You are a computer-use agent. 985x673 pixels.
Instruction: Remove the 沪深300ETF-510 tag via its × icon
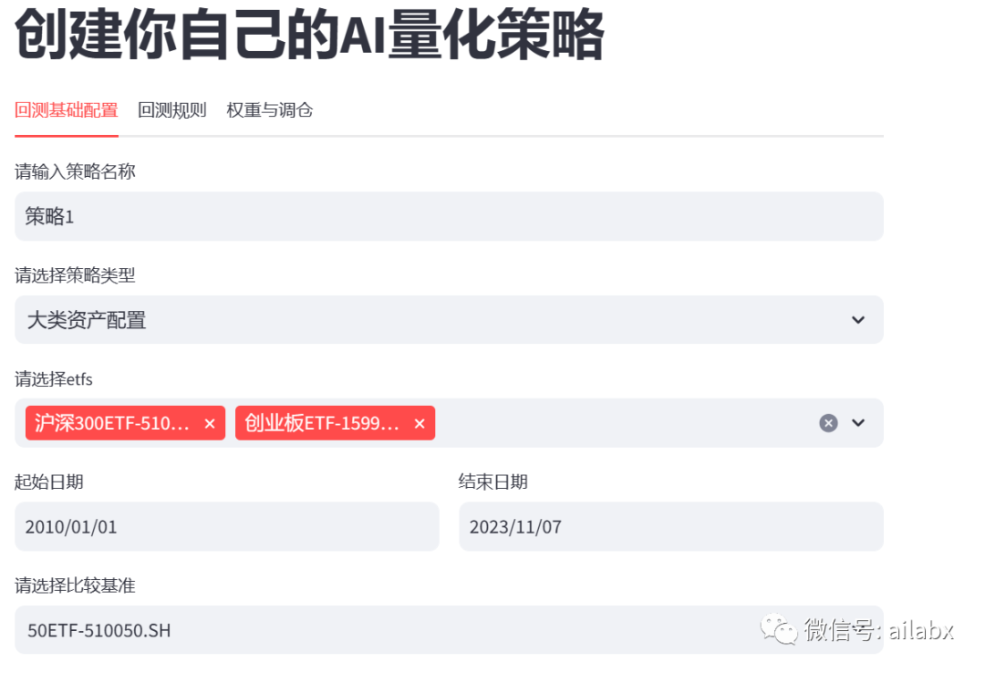[x=210, y=422]
